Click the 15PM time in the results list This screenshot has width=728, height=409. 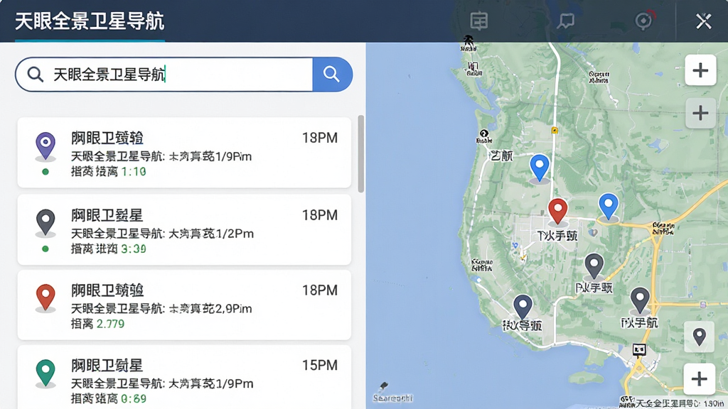coord(320,366)
